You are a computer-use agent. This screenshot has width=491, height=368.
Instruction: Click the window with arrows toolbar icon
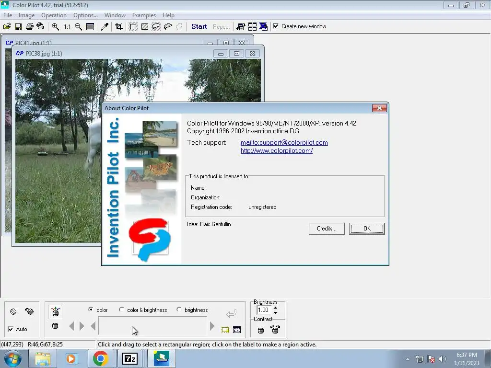241,27
